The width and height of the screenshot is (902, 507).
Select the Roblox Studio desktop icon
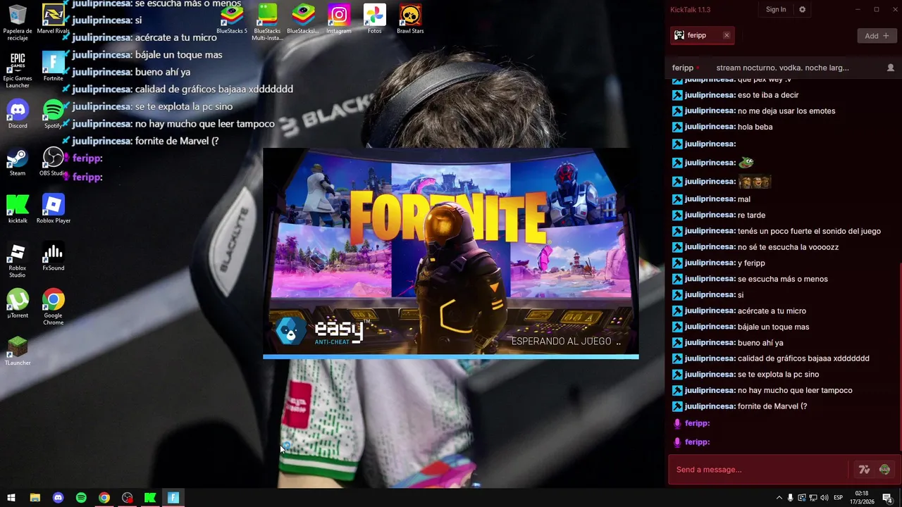click(x=18, y=260)
